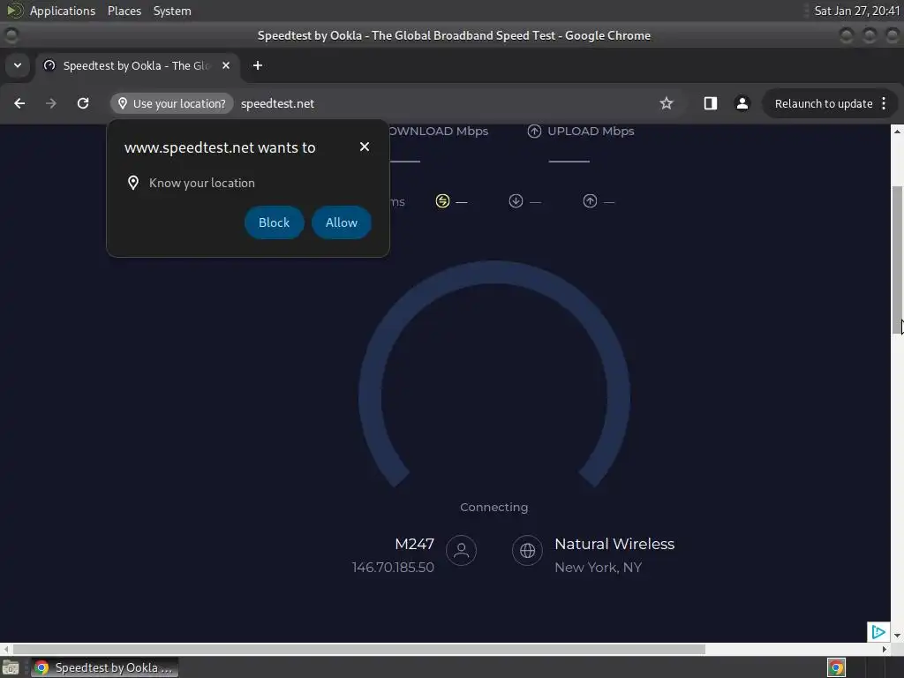Click the download latency icon
904x678 pixels.
point(516,200)
